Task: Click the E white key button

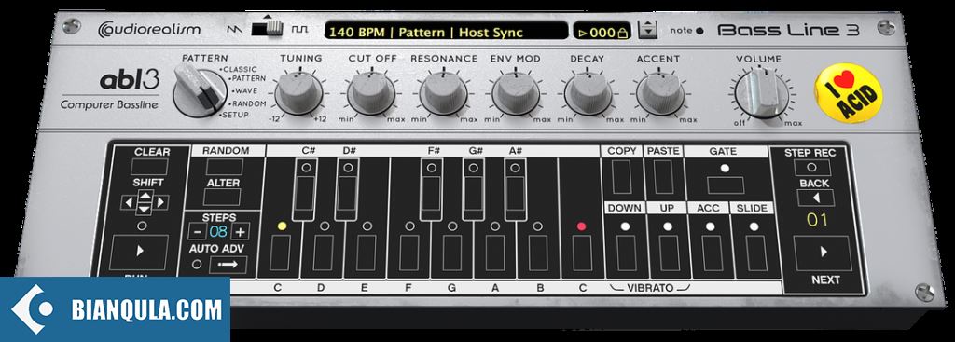Action: click(x=366, y=253)
